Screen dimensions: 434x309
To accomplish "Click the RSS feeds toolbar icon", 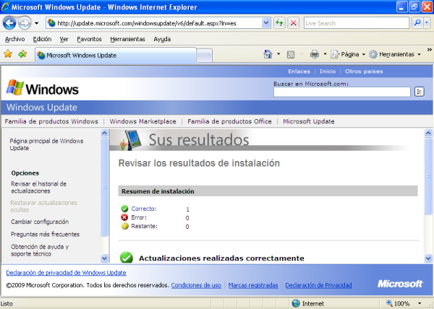I will point(291,54).
